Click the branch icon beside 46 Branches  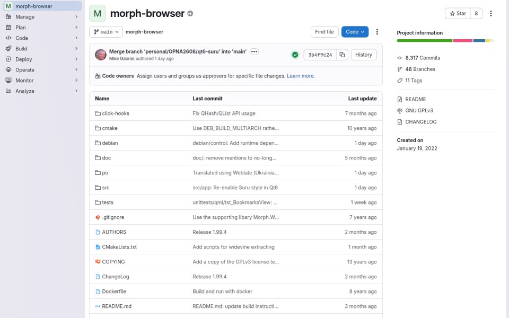coord(400,69)
